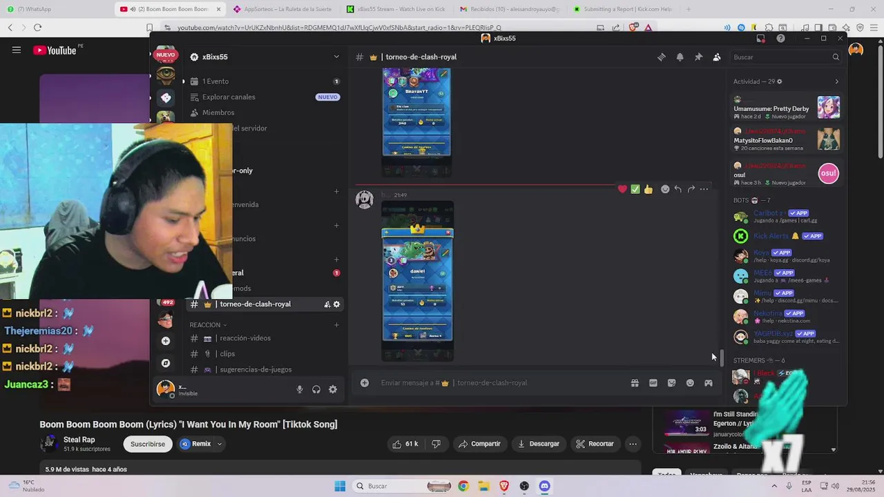Open notification settings bell in channel header

point(680,57)
